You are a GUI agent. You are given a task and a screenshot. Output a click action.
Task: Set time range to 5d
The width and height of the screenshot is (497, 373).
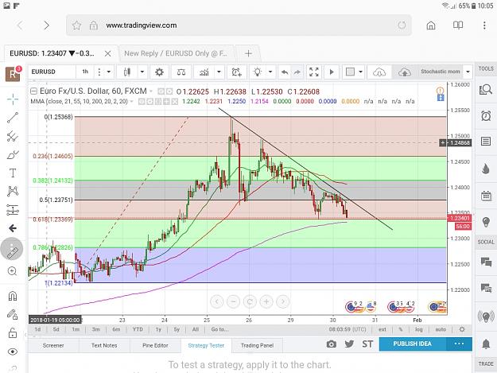tap(56, 329)
